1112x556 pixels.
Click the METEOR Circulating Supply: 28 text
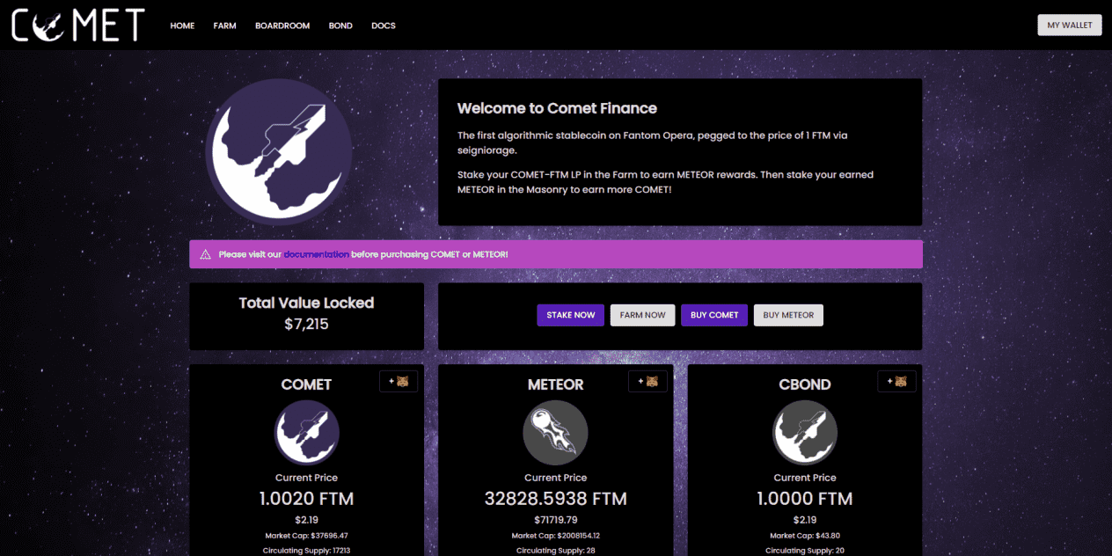coord(555,551)
